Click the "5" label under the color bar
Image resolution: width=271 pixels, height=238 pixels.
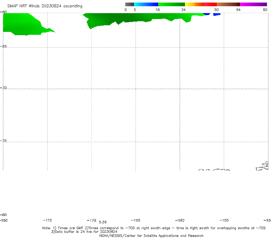point(135,10)
